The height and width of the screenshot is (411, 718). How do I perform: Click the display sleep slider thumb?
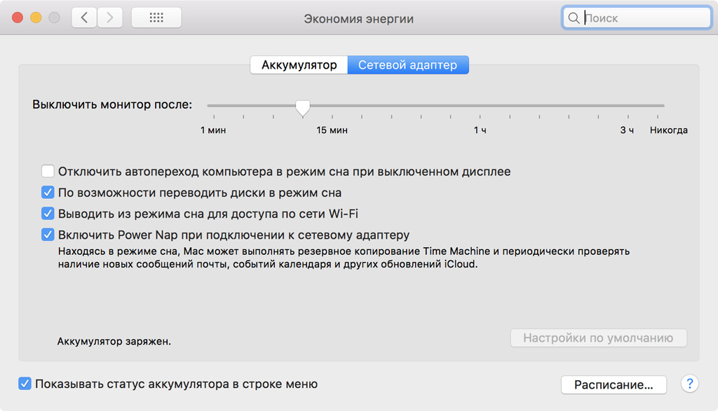303,107
